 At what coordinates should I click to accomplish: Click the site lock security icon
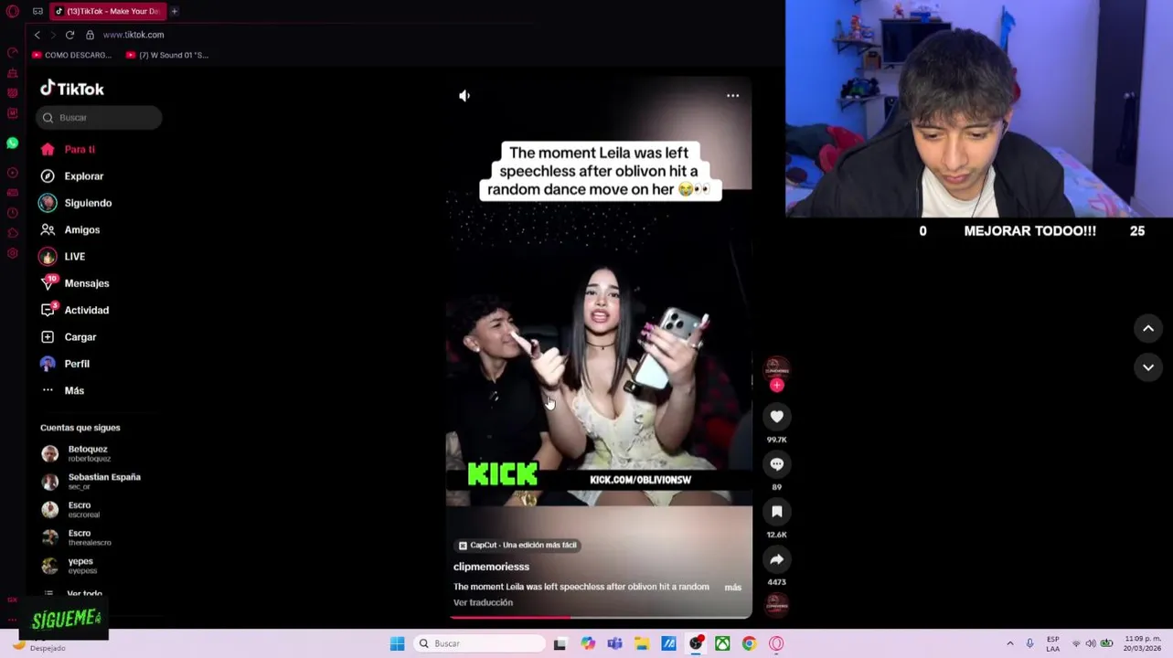pyautogui.click(x=90, y=35)
